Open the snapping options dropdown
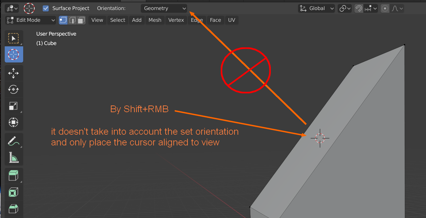 coord(371,8)
